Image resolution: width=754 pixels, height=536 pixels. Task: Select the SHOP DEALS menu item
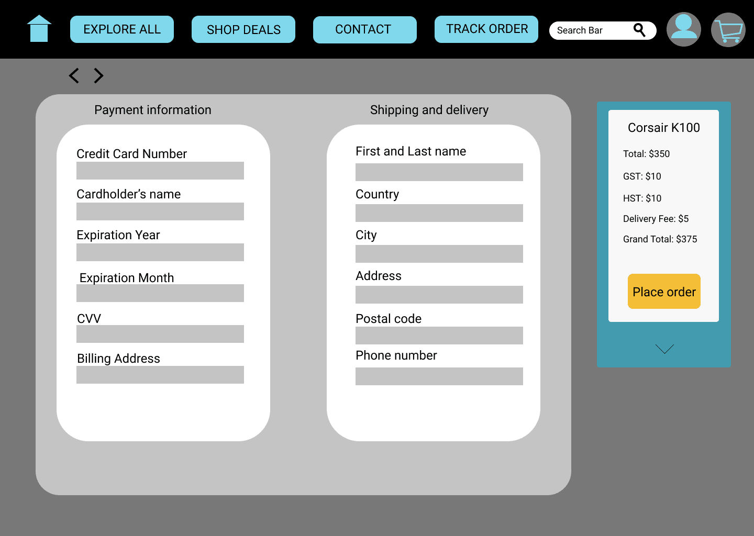point(243,29)
